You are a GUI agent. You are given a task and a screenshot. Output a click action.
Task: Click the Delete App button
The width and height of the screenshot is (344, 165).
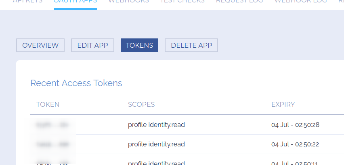point(191,45)
